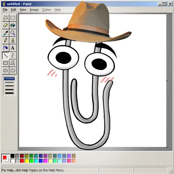Activate the Pick Color eyedropper
The image size is (174, 174).
[x=6, y=33]
